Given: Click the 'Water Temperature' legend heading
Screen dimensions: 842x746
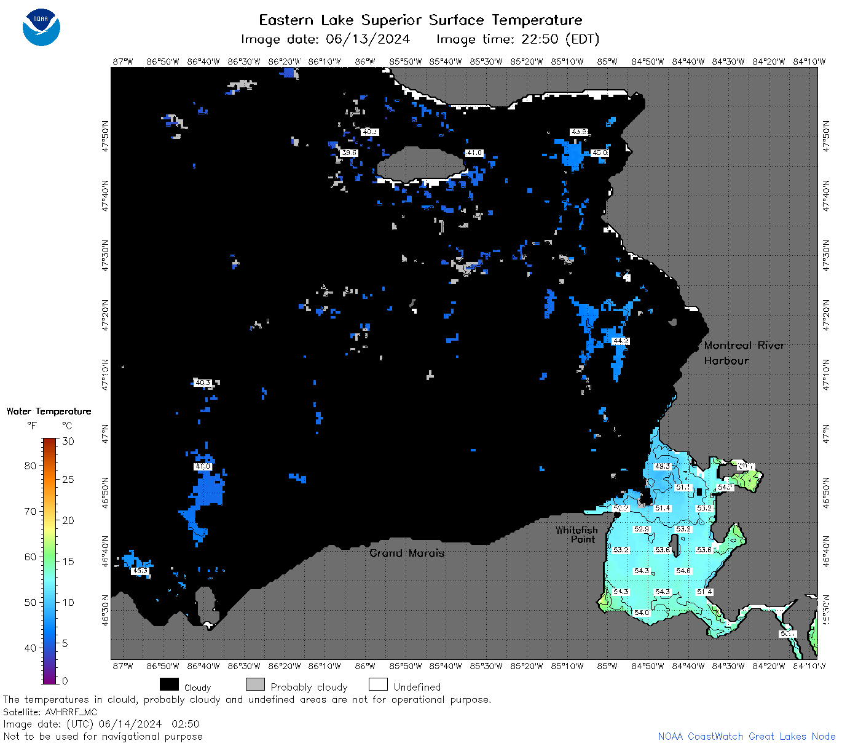Looking at the screenshot, I should 49,411.
